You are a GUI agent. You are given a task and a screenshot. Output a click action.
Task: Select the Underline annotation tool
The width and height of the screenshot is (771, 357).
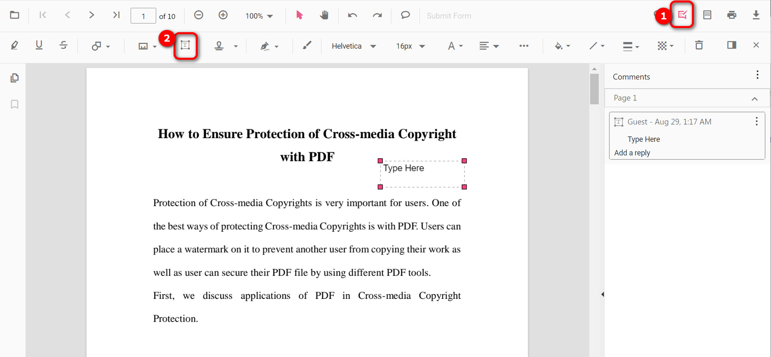coord(39,45)
